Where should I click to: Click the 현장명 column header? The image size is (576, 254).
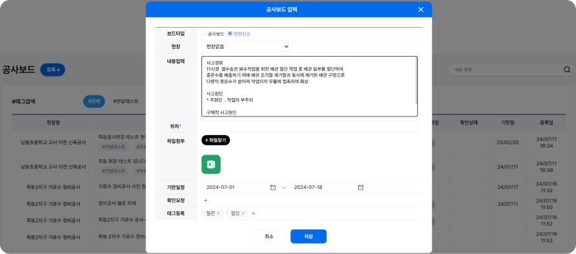53,122
